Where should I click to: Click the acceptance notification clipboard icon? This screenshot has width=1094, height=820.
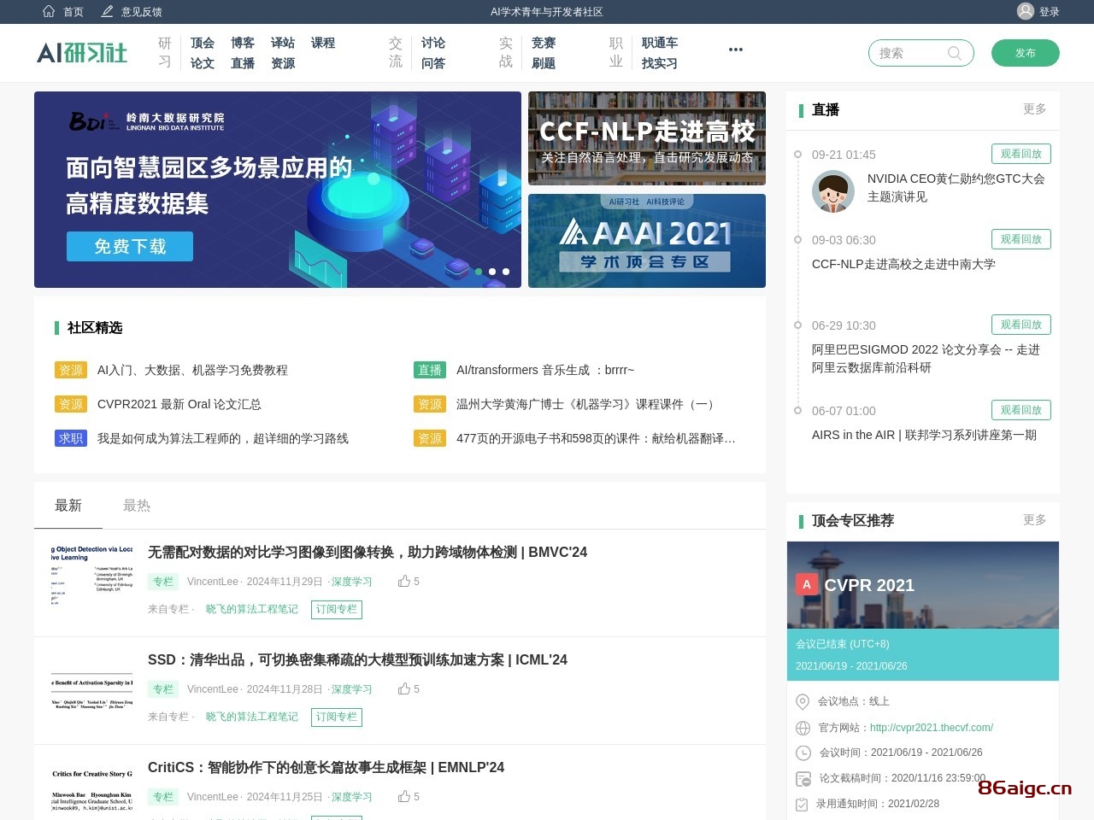tap(802, 804)
